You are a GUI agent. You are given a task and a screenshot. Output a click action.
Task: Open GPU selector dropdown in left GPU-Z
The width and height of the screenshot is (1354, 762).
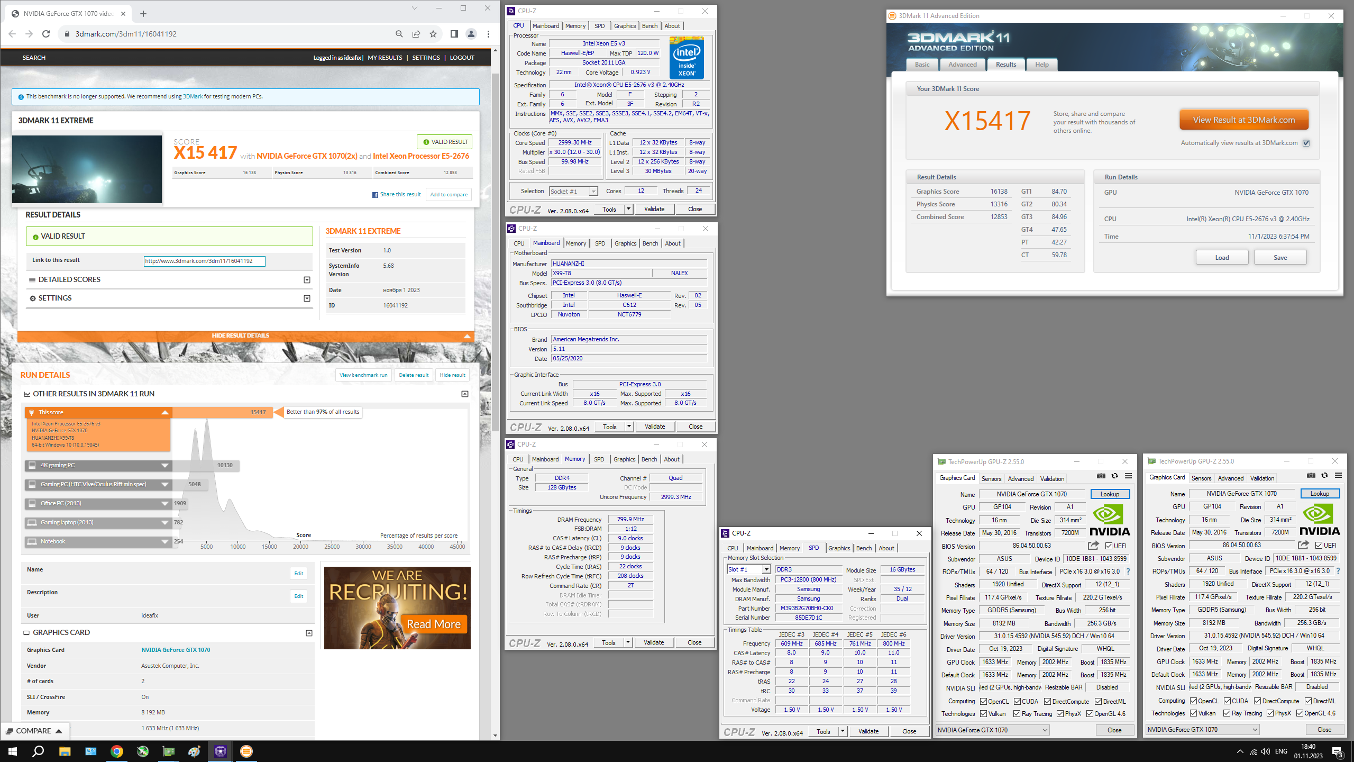[992, 730]
